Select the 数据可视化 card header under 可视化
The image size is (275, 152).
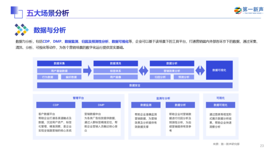click(221, 105)
